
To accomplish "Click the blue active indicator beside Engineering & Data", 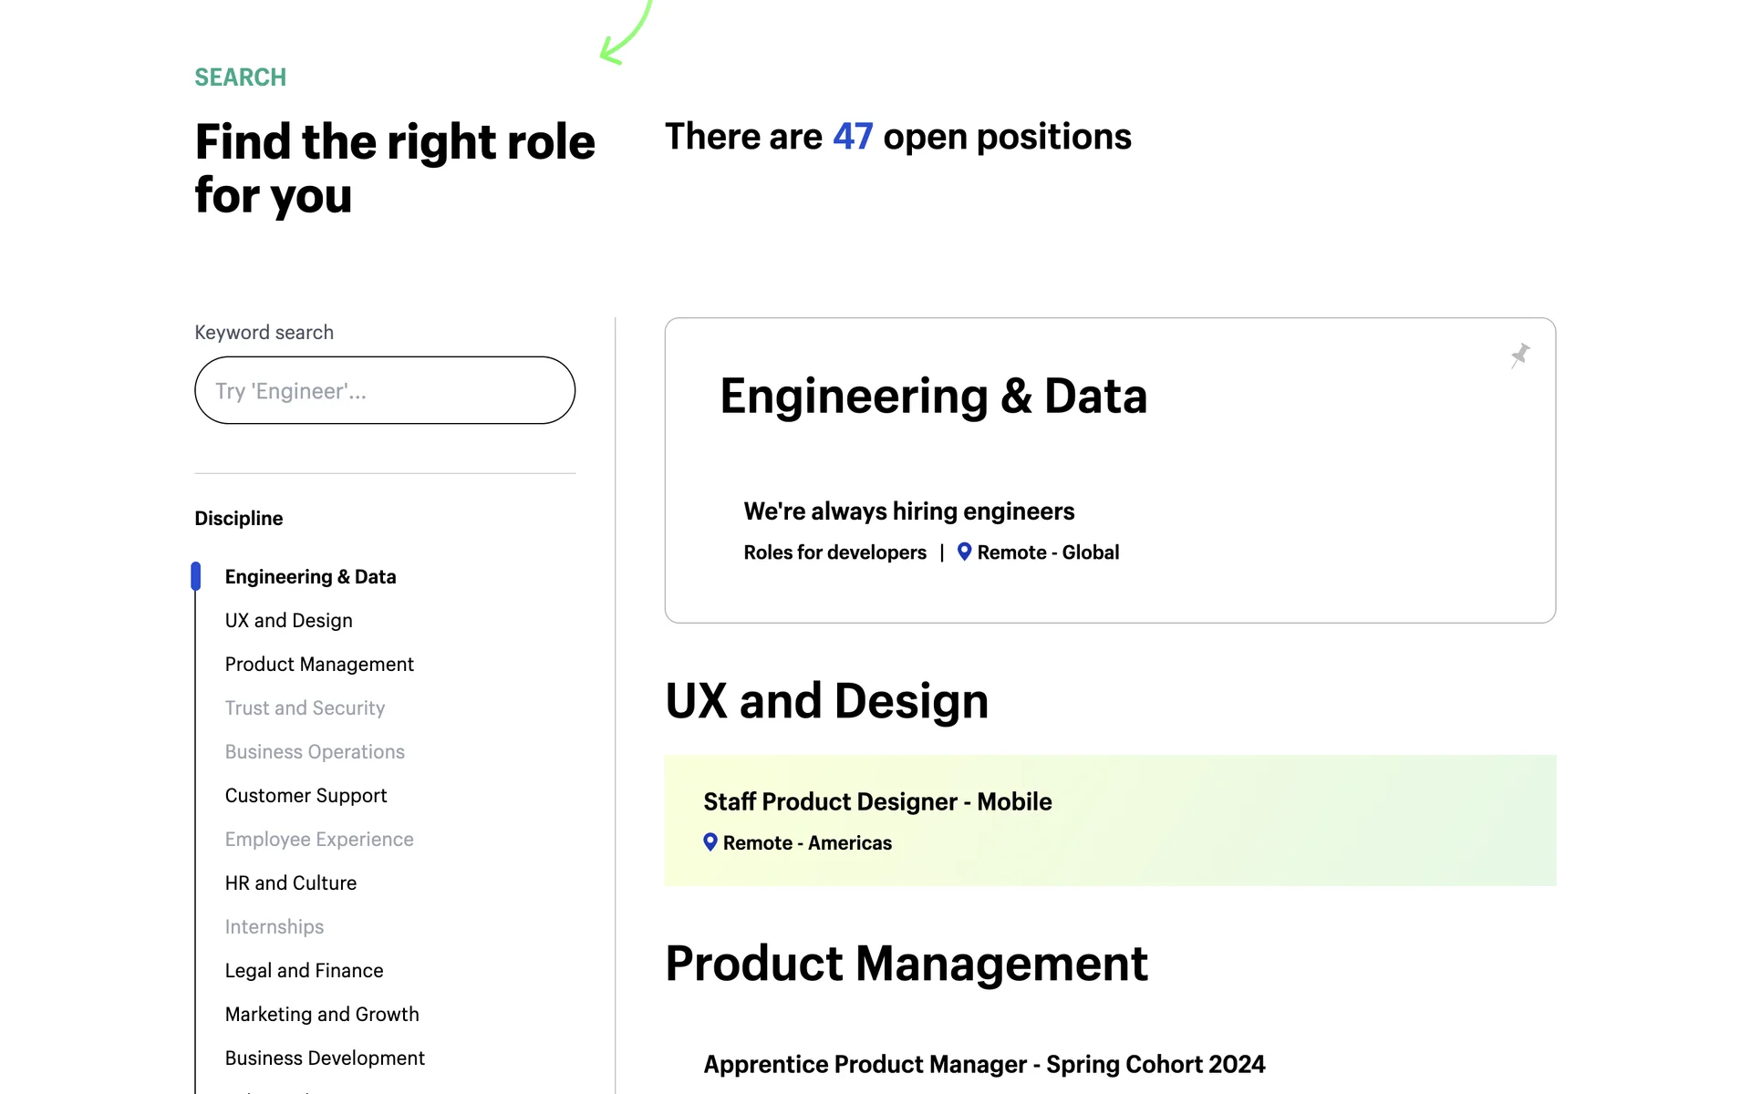I will 196,576.
